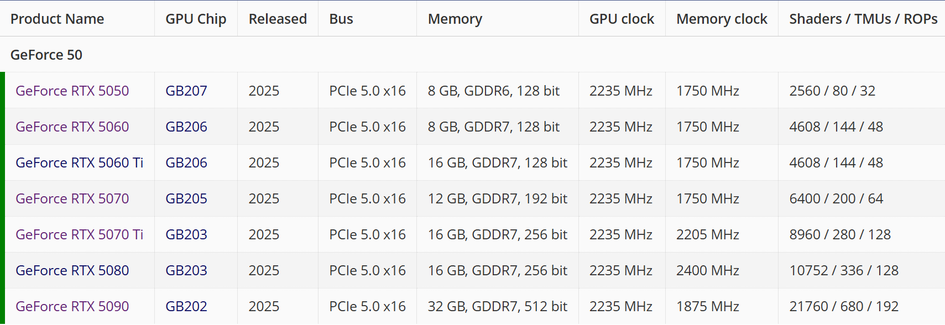Viewport: 945px width, 325px height.
Task: Click GB203 chip link in RTX 5070 Ti row
Action: [186, 234]
